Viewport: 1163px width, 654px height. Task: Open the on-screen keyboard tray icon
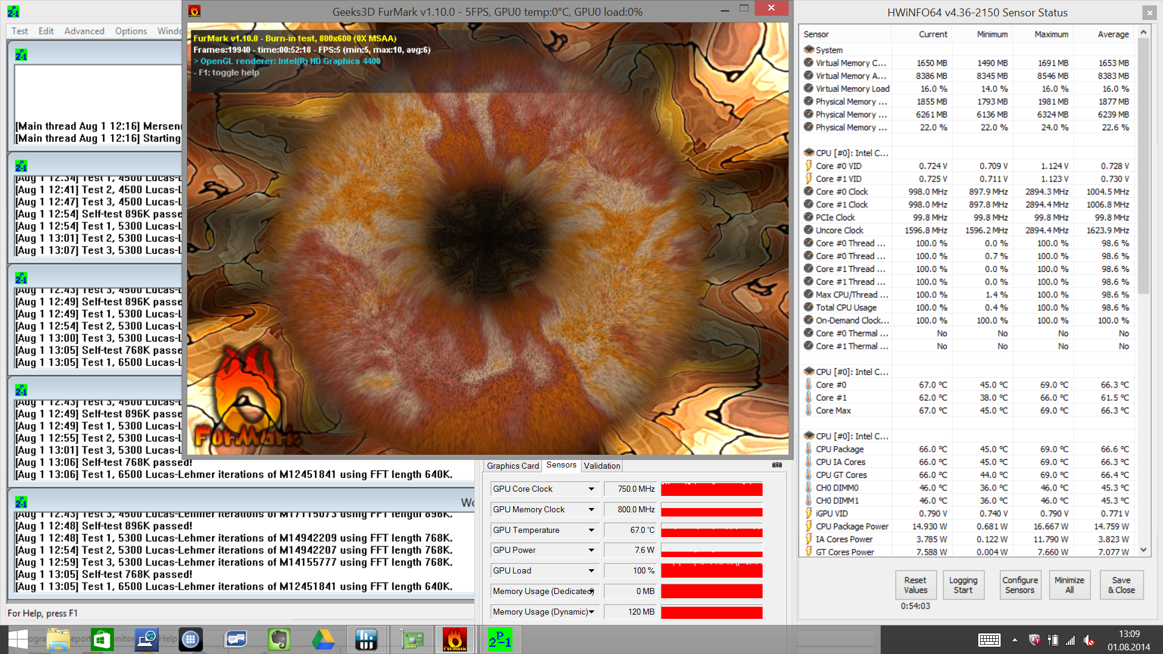989,640
